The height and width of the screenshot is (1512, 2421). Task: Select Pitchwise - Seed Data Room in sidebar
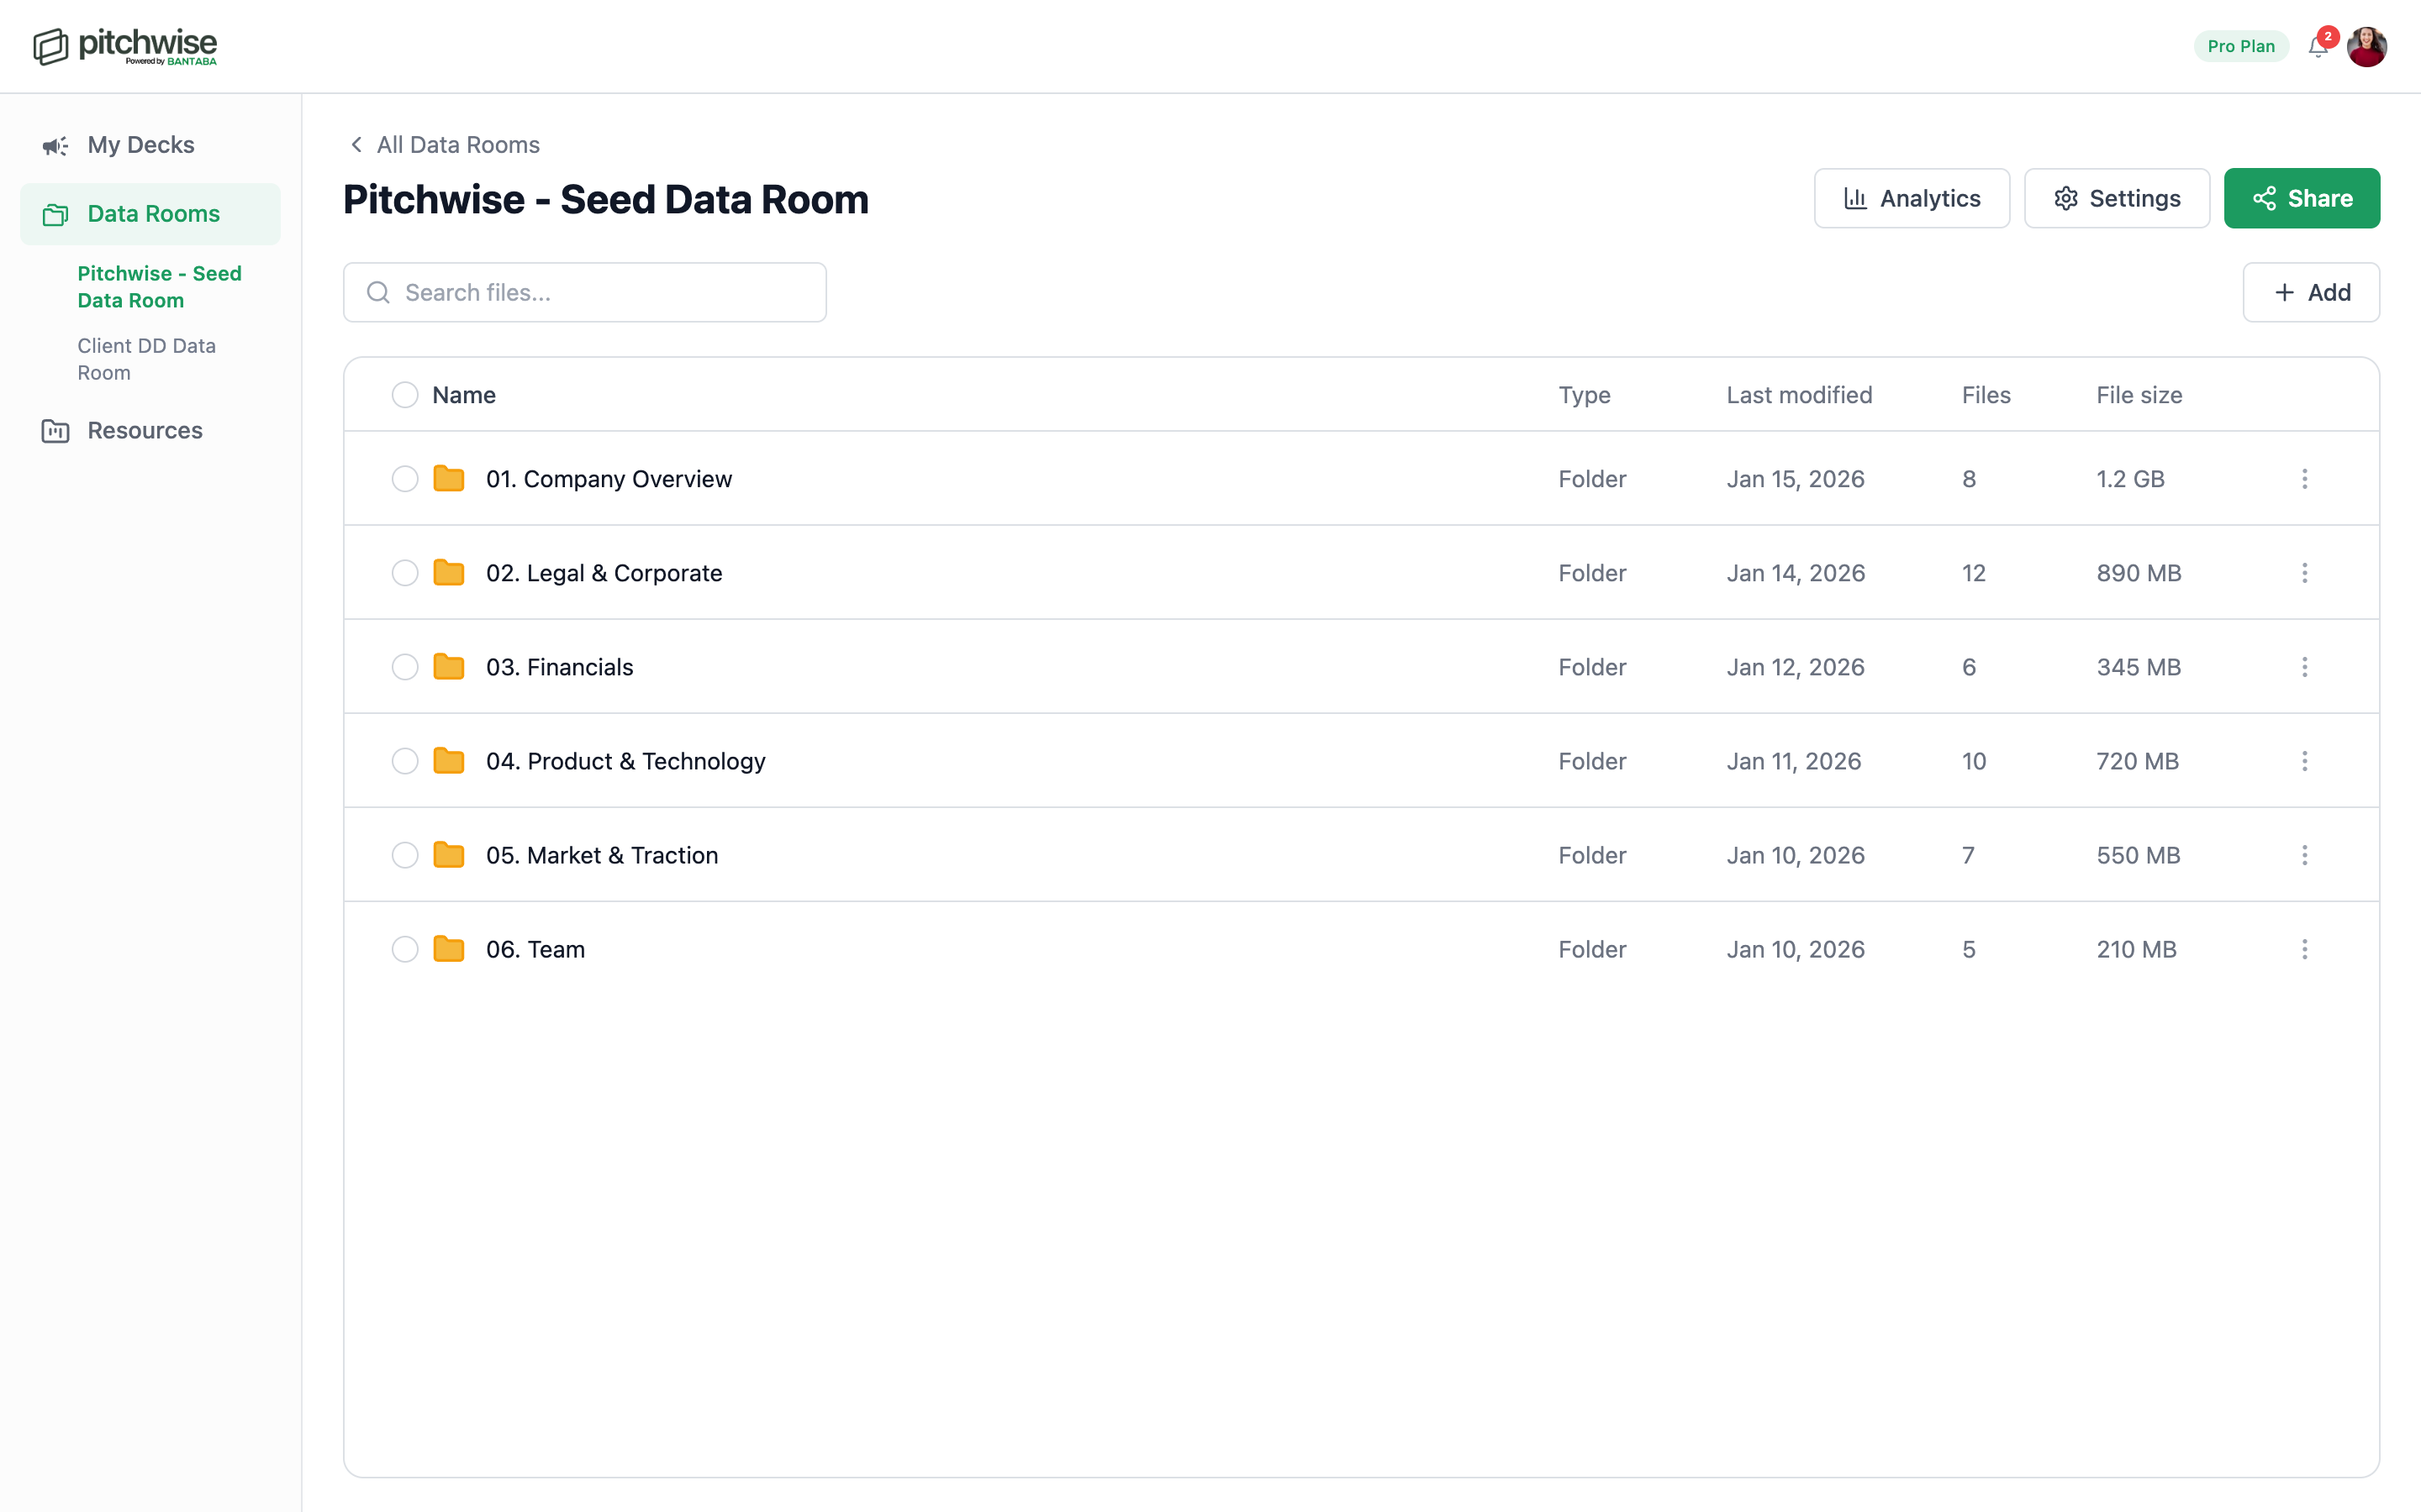coord(159,287)
